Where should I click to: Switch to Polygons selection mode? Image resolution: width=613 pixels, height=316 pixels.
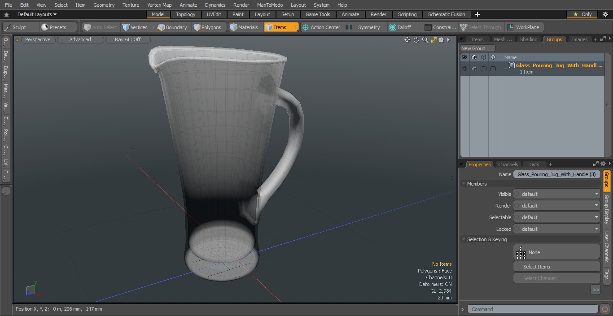pos(207,27)
